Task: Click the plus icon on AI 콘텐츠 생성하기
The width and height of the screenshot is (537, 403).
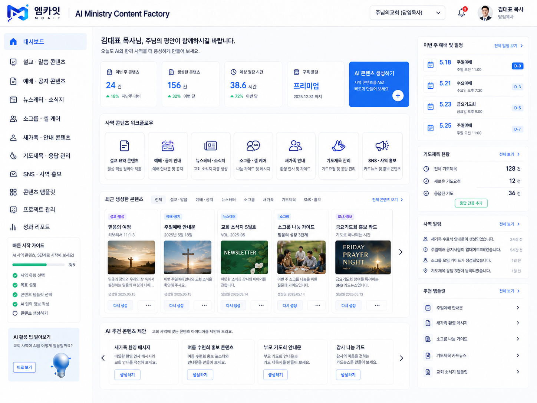Action: [398, 96]
